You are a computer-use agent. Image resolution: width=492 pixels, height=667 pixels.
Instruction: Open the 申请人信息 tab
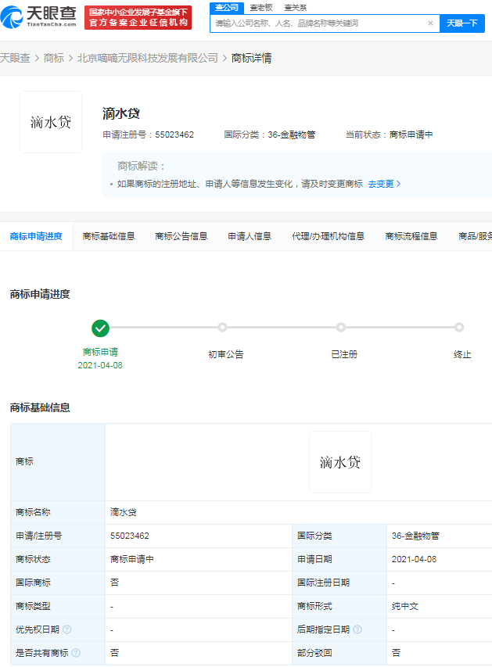(250, 236)
